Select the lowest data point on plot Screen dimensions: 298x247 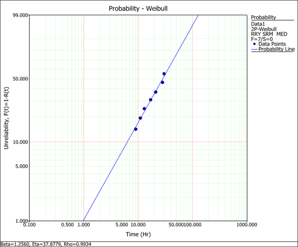(x=136, y=129)
